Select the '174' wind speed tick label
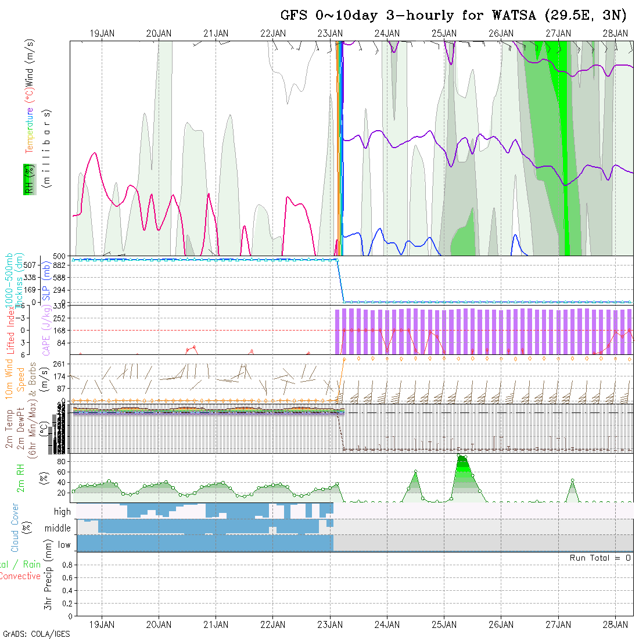The image size is (639, 639). tap(59, 376)
